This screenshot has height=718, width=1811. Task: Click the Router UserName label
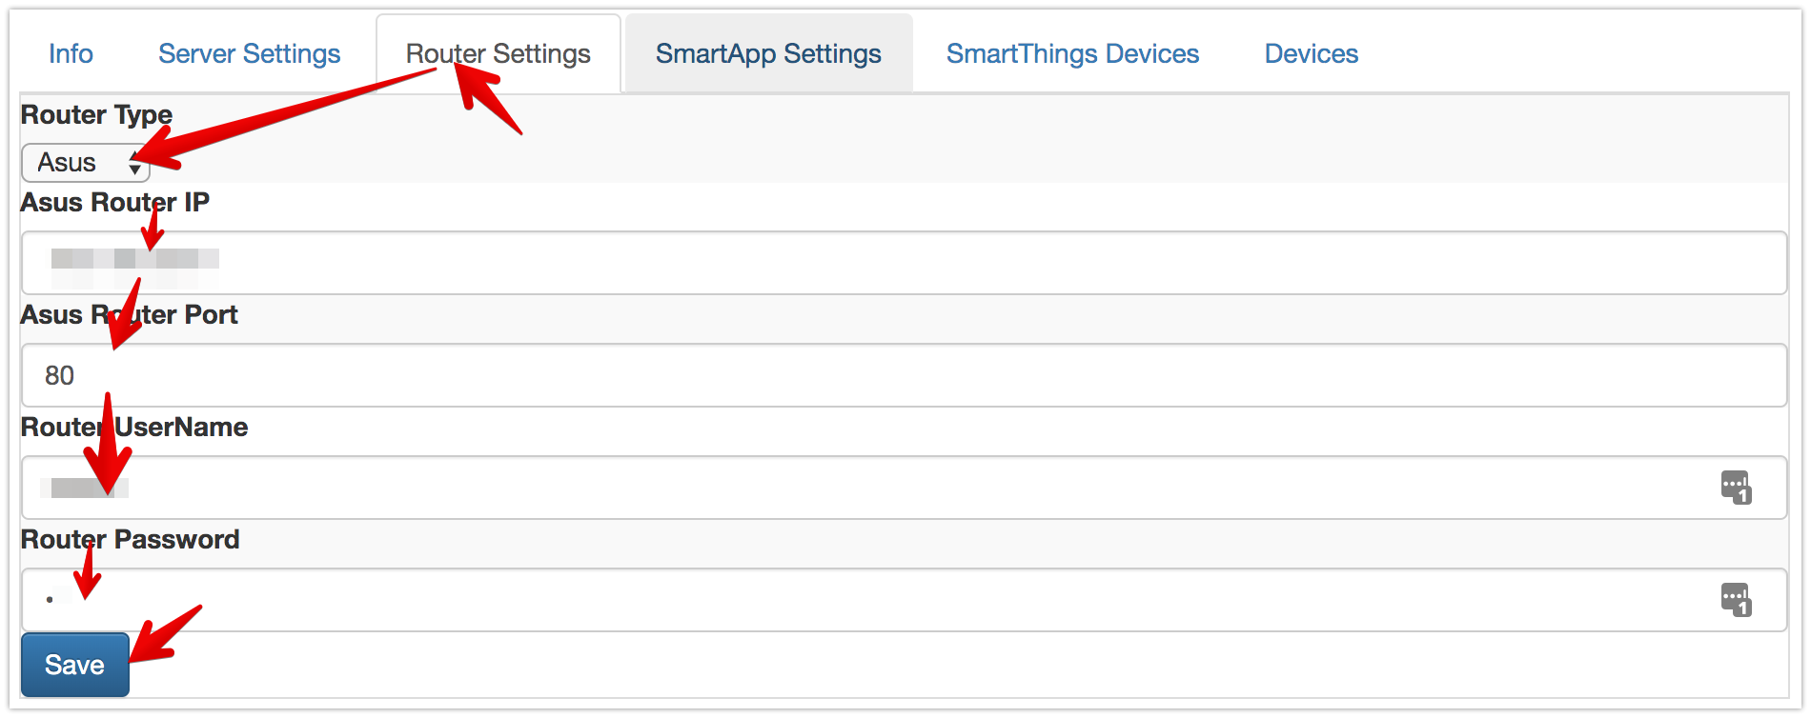[x=134, y=428]
